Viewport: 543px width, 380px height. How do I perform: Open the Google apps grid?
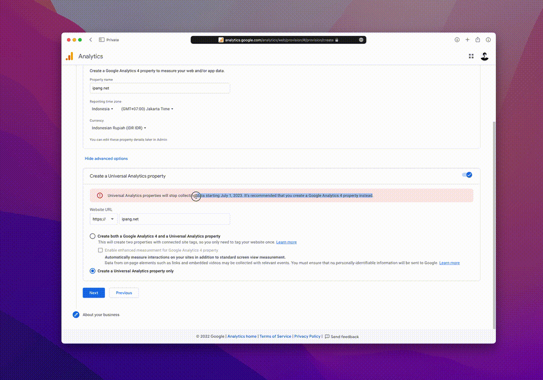point(471,56)
